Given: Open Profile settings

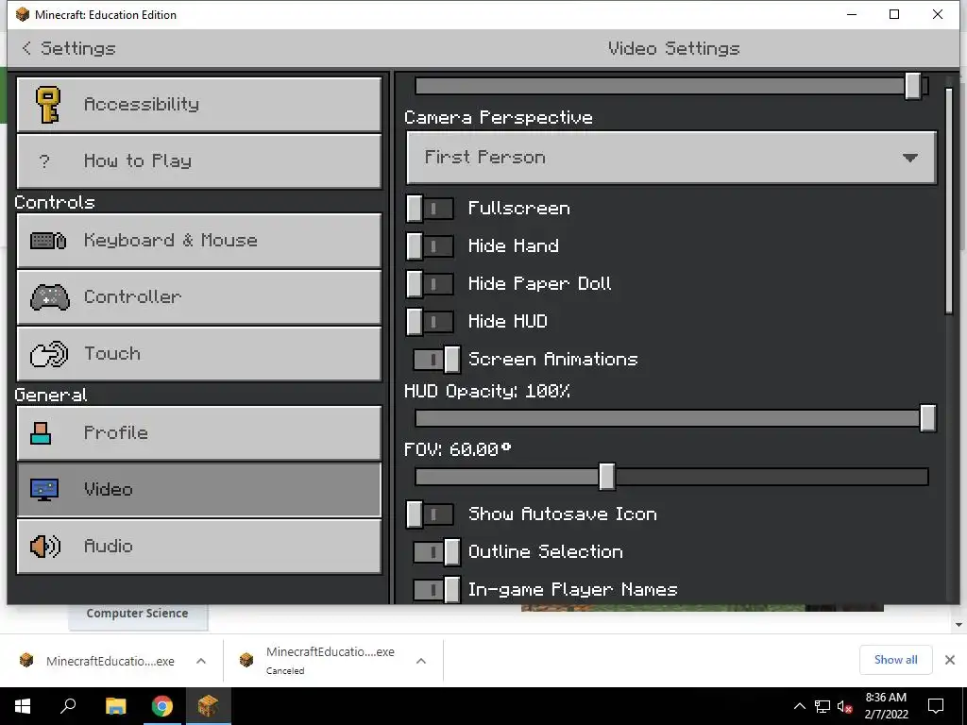Looking at the screenshot, I should pos(199,433).
